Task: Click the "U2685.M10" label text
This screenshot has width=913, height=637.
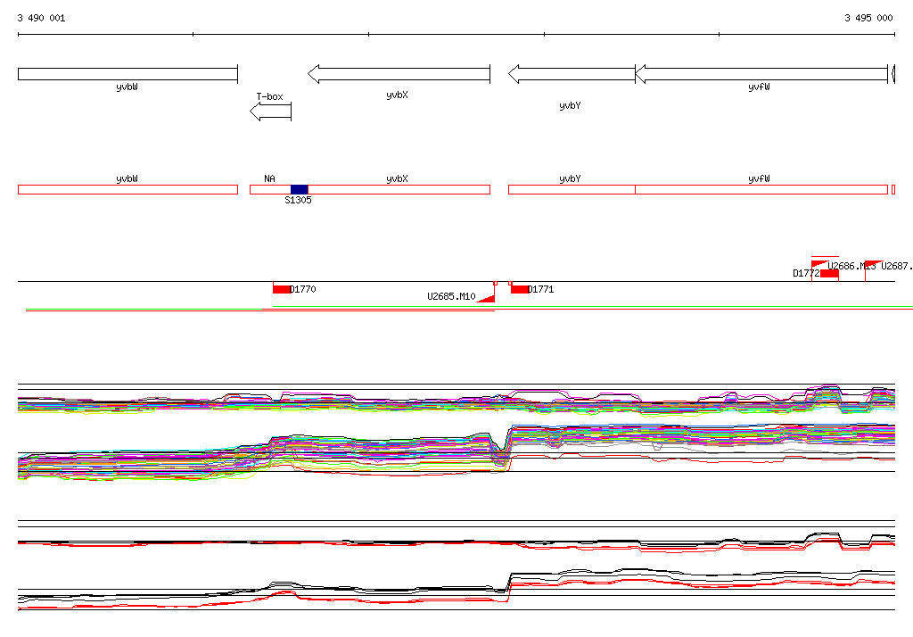Action: click(x=451, y=297)
